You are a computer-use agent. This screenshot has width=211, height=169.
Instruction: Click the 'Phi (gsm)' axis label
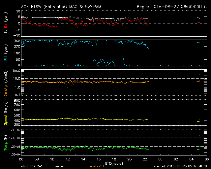6,52
